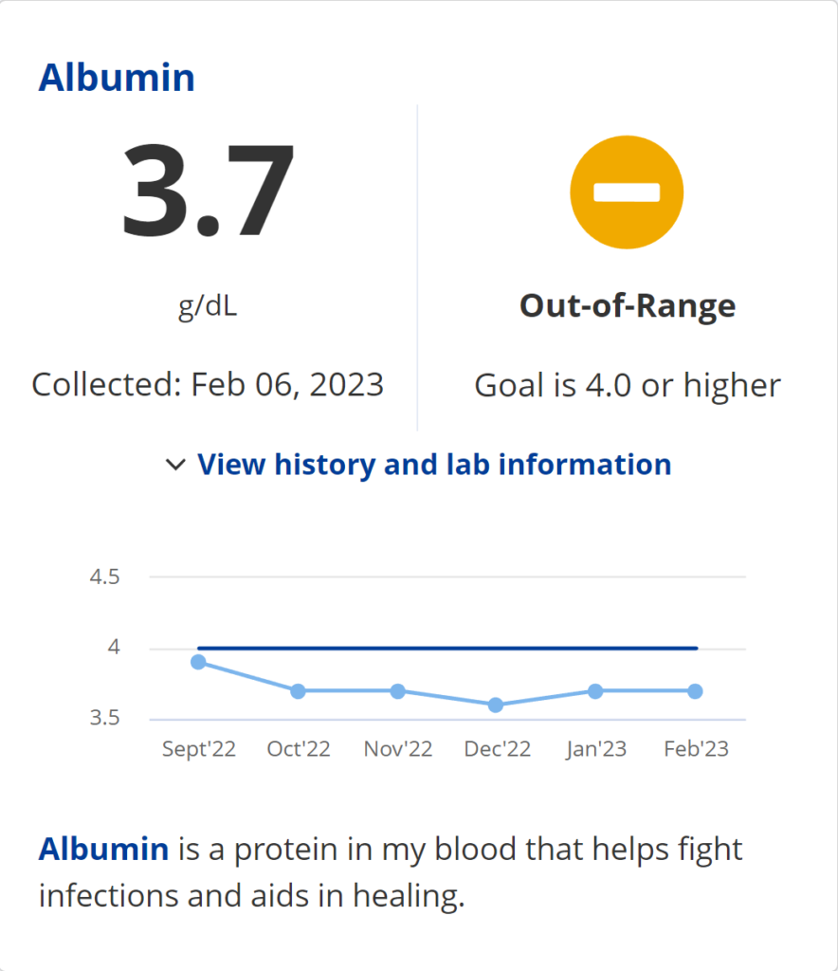Image resolution: width=838 pixels, height=971 pixels.
Task: Select the Dec'22 data point on chart
Action: pos(497,705)
